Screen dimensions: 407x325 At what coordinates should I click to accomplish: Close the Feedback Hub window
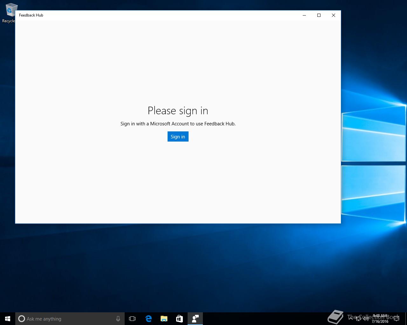coord(334,15)
